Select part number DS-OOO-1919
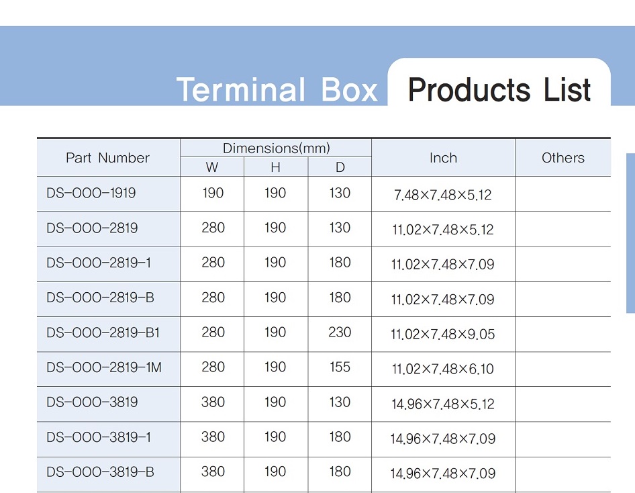 [91, 193]
